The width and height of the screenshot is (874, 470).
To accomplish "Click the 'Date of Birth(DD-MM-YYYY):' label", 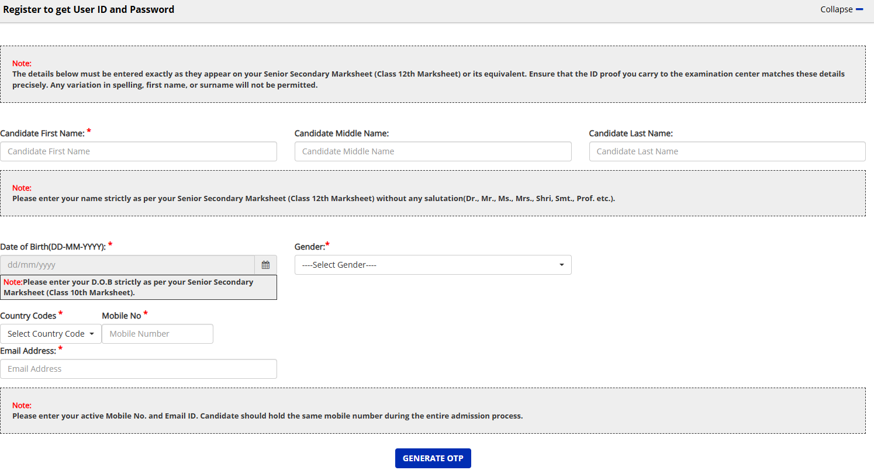I will [x=53, y=247].
